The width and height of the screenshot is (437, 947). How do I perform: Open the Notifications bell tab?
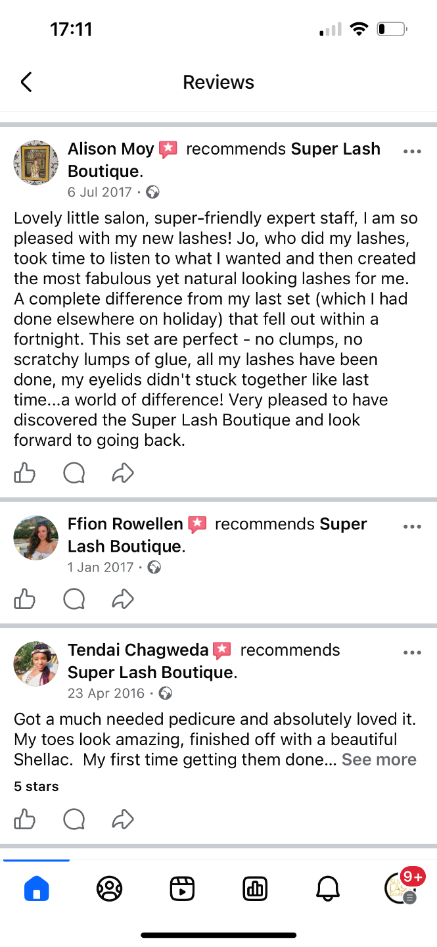click(x=328, y=889)
